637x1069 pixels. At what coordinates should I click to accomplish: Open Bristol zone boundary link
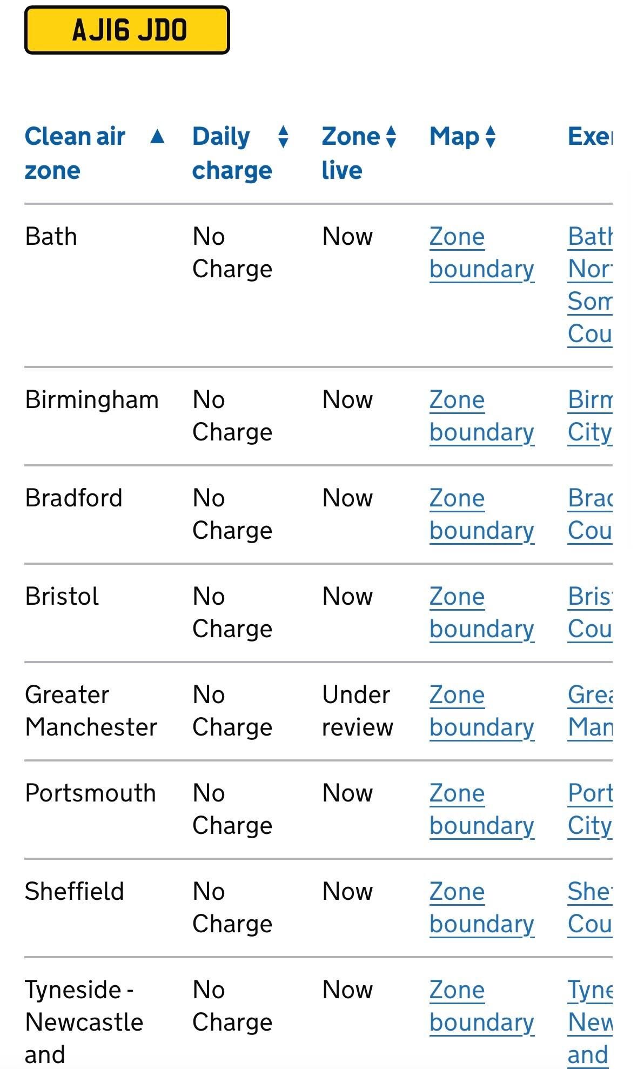click(x=482, y=613)
